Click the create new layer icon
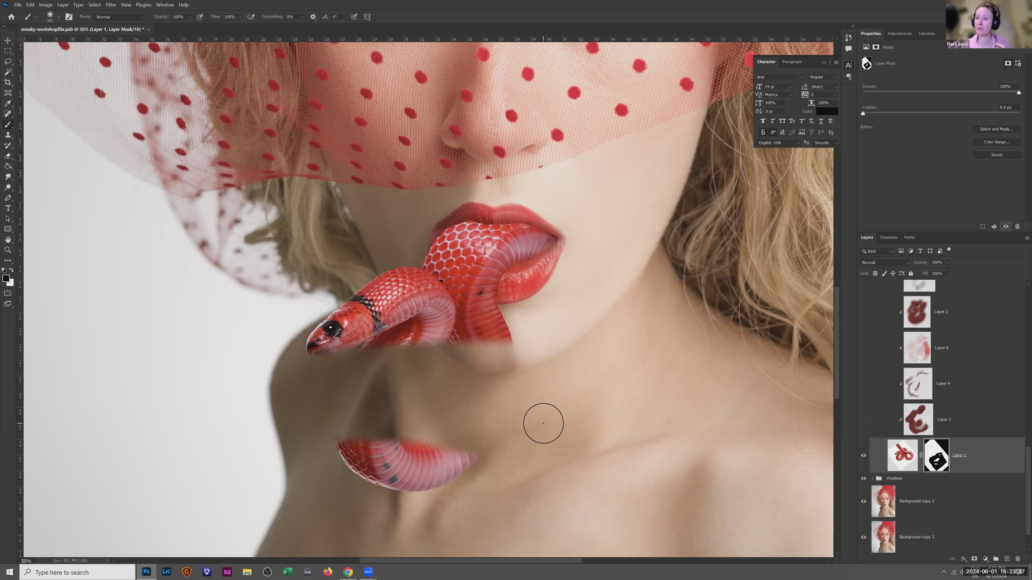The width and height of the screenshot is (1032, 580). (x=1007, y=559)
